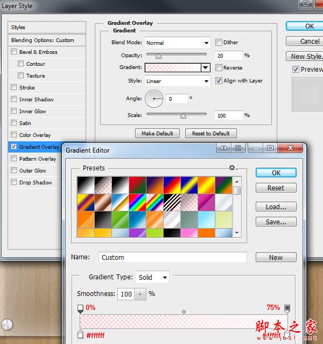The height and width of the screenshot is (344, 323).
Task: Enable the Texture checkbox
Action: 20,75
